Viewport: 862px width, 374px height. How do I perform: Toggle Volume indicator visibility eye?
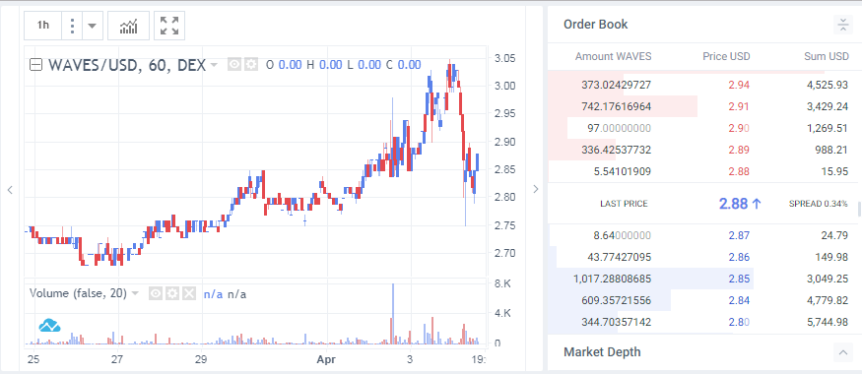tap(156, 294)
